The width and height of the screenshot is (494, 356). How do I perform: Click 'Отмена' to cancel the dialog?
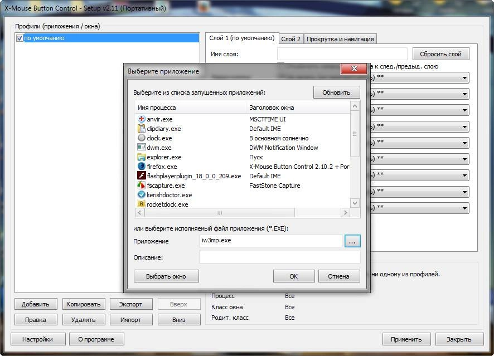pos(339,276)
